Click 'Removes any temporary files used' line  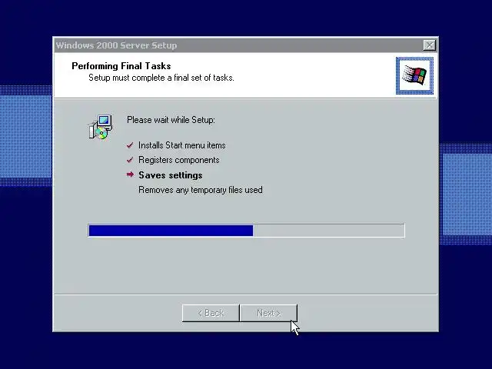point(201,190)
